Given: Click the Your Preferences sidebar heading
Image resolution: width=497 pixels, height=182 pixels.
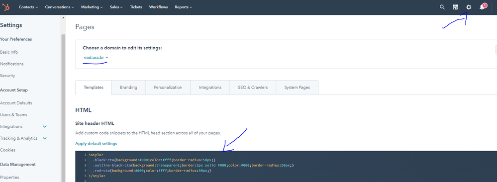Looking at the screenshot, I should [x=16, y=39].
